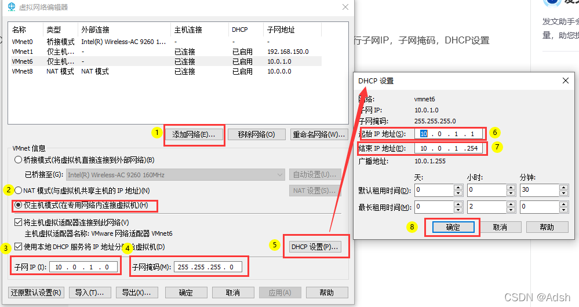The image size is (579, 307).
Task: Toggle 使用本地 DHCP 服务 checkbox
Action: coord(18,247)
